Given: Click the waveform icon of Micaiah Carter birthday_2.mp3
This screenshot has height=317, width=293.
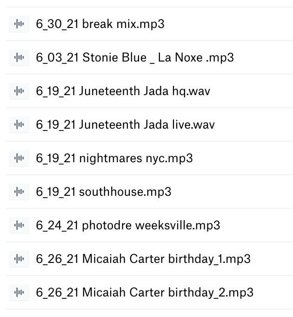Looking at the screenshot, I should click(19, 293).
